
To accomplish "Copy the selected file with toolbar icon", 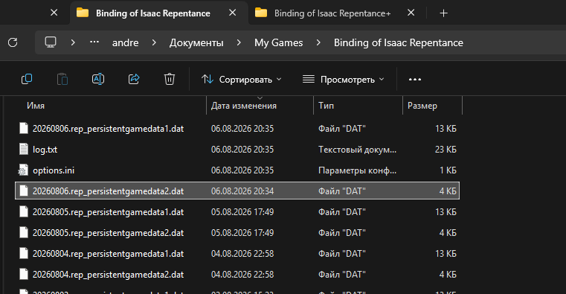I will (x=27, y=79).
